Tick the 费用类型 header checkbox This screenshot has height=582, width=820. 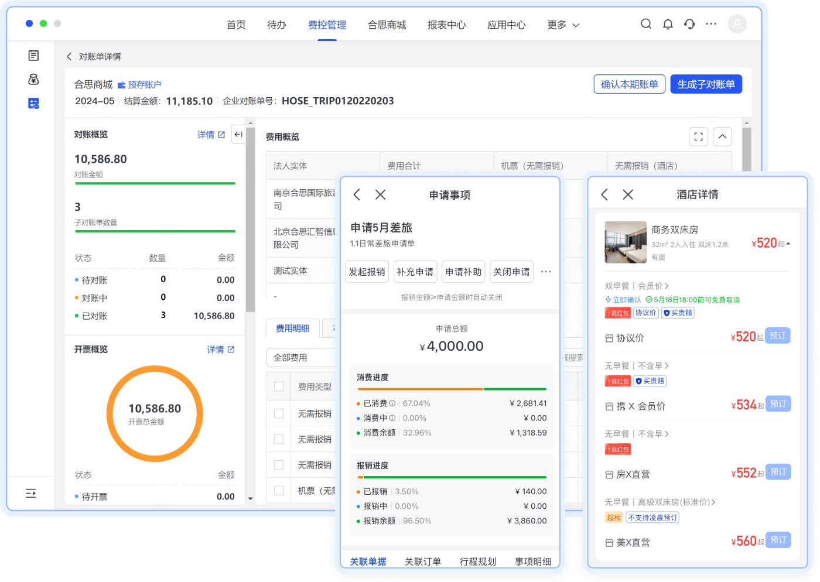coord(279,386)
